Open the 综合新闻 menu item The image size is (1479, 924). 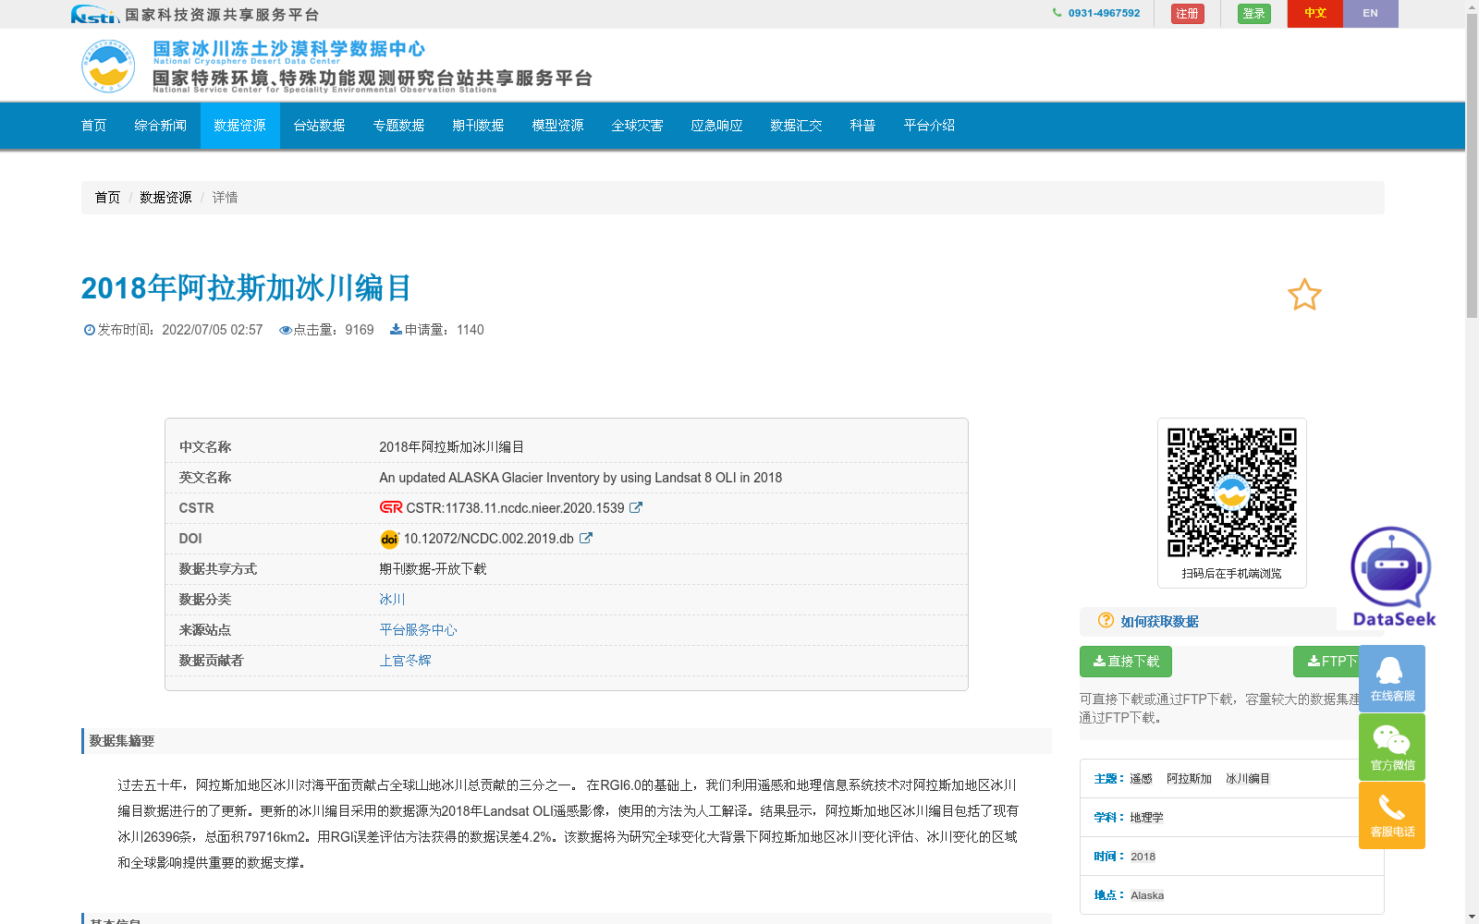pos(161,126)
